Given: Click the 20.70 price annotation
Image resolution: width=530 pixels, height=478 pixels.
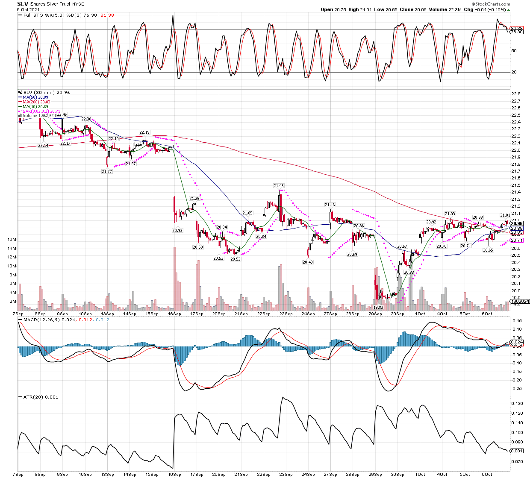Looking at the screenshot, I should click(x=442, y=246).
